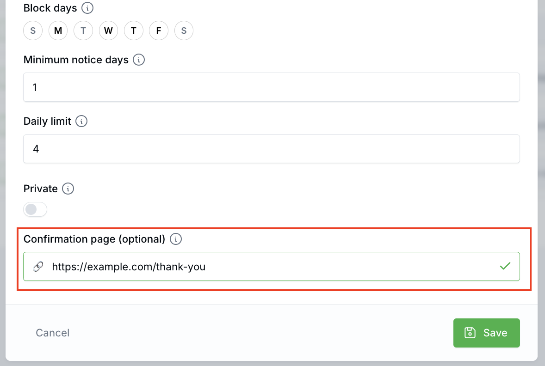The width and height of the screenshot is (545, 366).
Task: Click the Minimum notice days info icon
Action: (x=139, y=60)
